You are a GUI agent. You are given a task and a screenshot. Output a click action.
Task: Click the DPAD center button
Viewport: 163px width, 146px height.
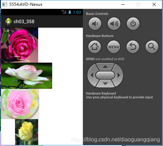pos(105,75)
